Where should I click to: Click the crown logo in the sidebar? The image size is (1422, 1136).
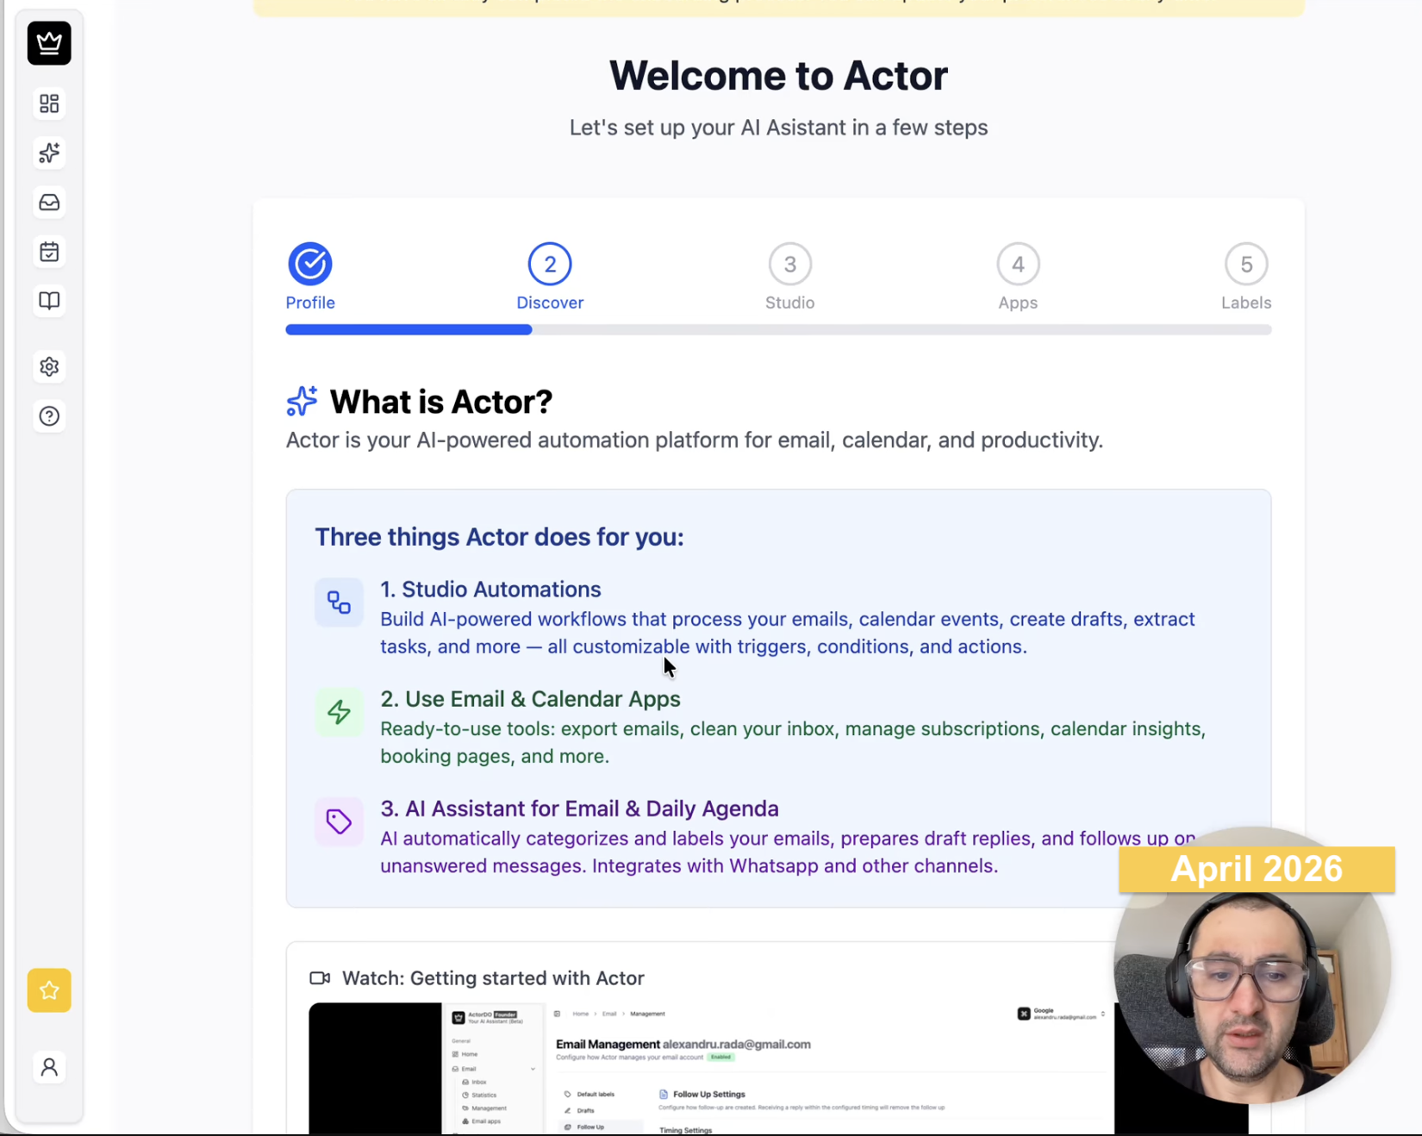pos(49,43)
